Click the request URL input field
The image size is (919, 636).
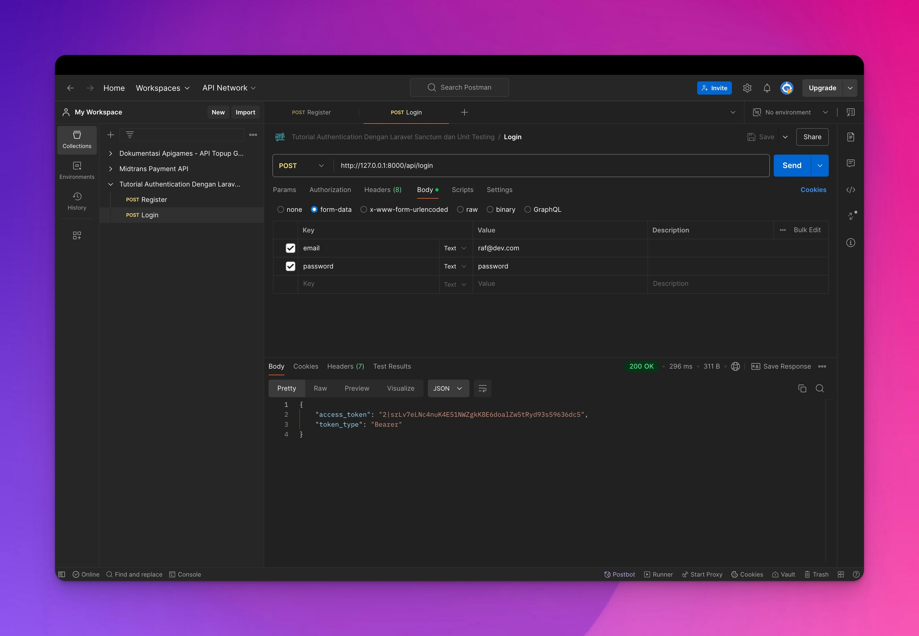[x=550, y=165]
